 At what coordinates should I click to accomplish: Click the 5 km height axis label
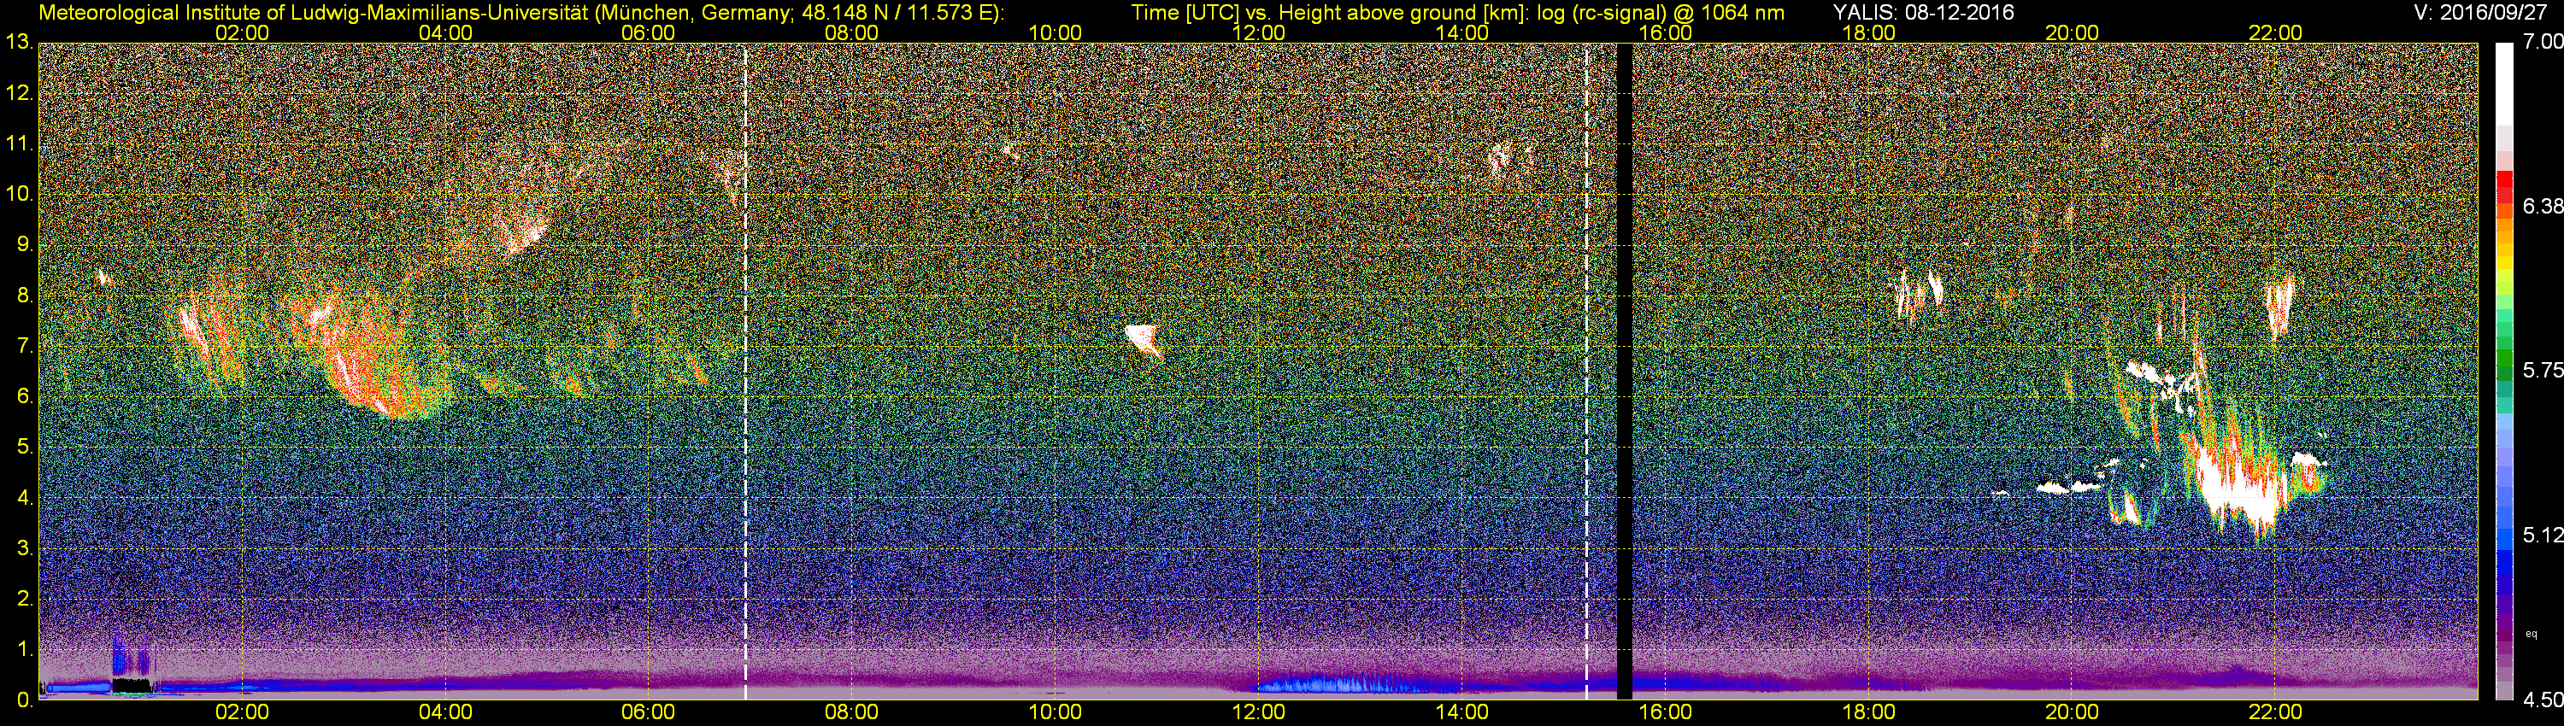tap(25, 448)
